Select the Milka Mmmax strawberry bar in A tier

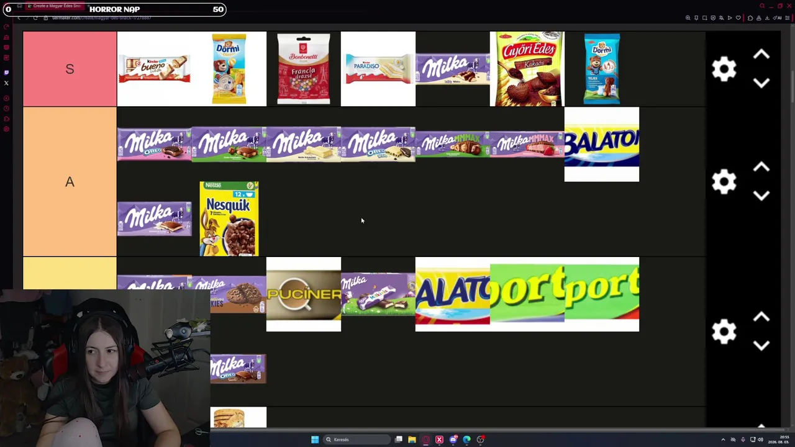[x=527, y=144]
